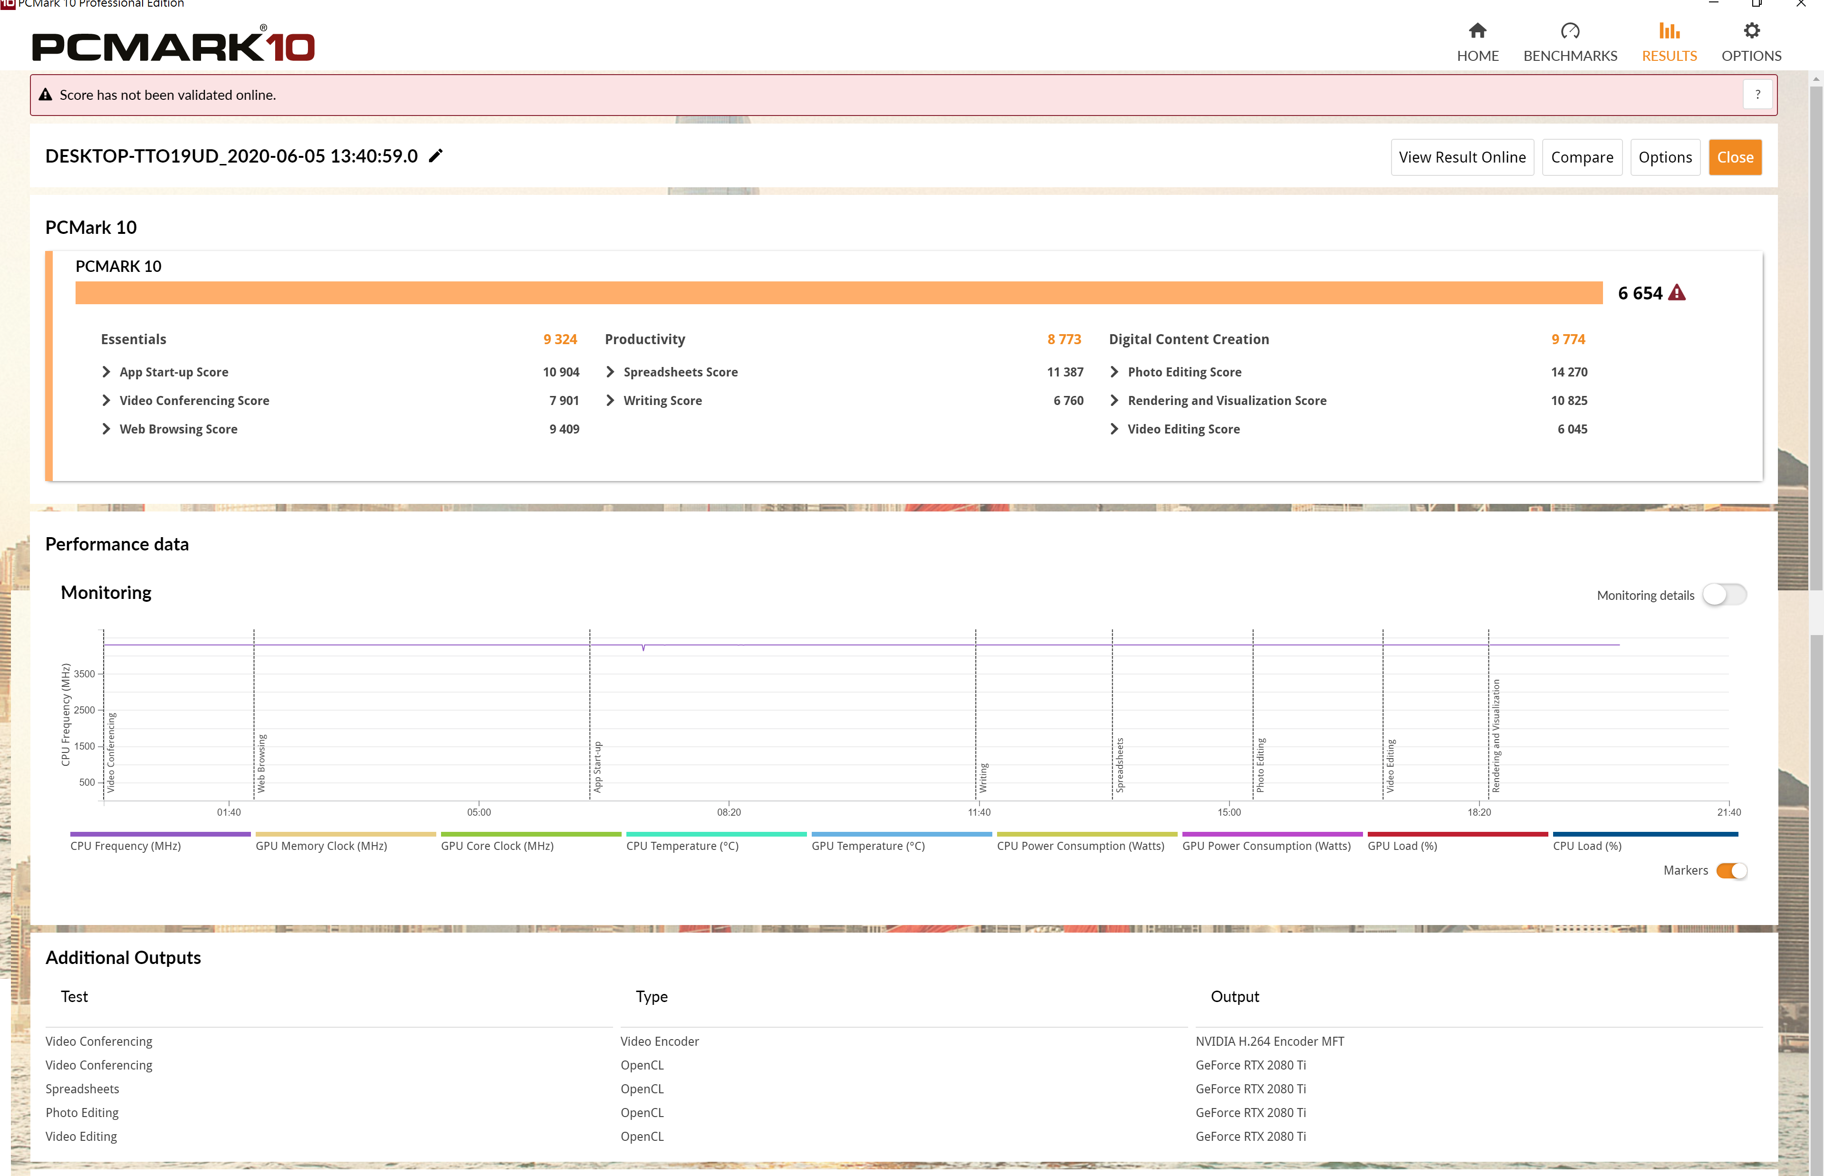Click the Video Editing marker on chart
This screenshot has height=1176, width=1824.
1390,765
